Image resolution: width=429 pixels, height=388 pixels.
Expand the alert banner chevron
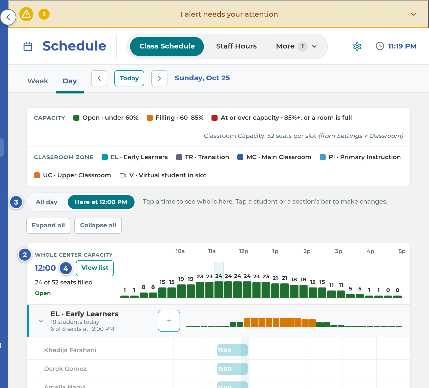pos(413,14)
